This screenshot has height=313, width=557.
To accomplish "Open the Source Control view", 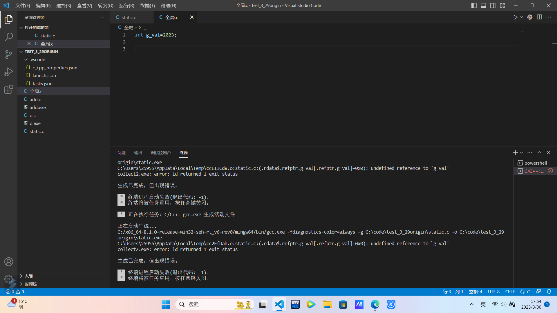I will click(x=9, y=54).
